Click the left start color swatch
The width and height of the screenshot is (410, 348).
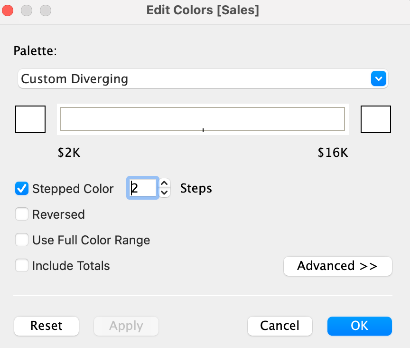(30, 119)
